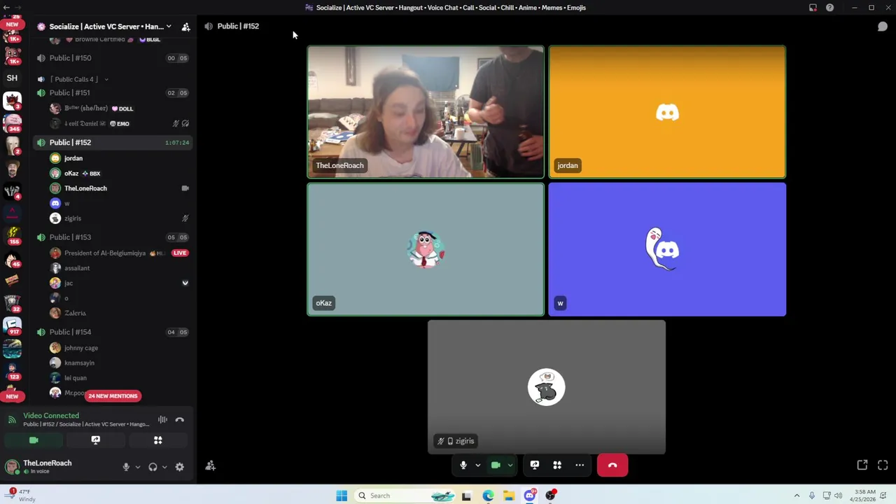Open OBS Studio from taskbar
Screen dimensions: 896x504
551,496
